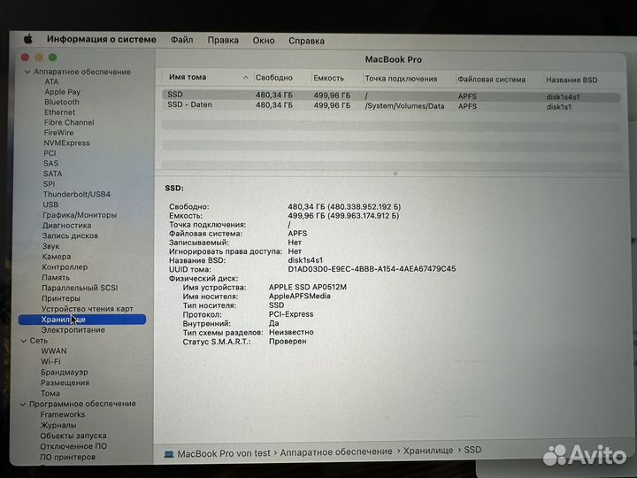
Task: Click the laptop icon in path bar
Action: tap(169, 454)
